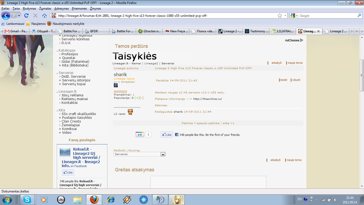Open the list all tabs dropdown
Viewport: 364px width, 205px height.
(x=362, y=31)
